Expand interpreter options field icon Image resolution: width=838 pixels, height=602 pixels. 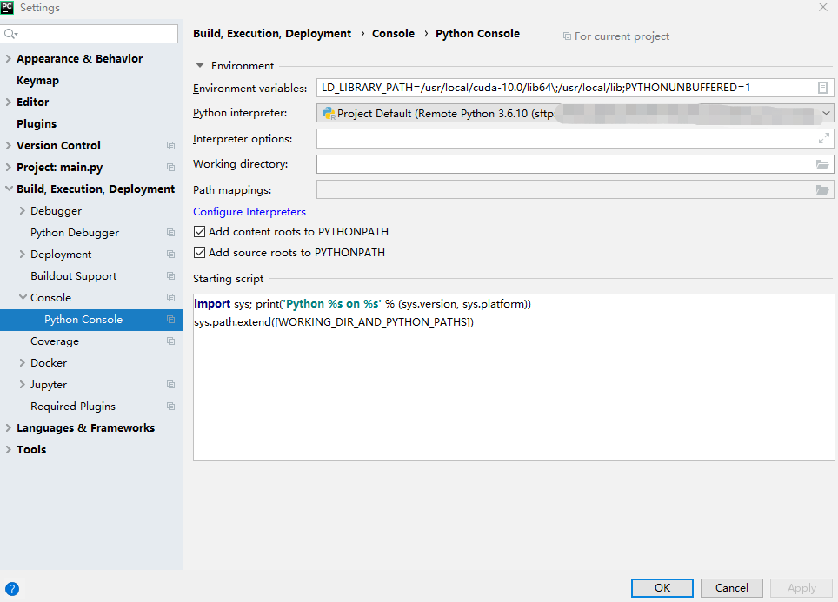click(x=823, y=138)
